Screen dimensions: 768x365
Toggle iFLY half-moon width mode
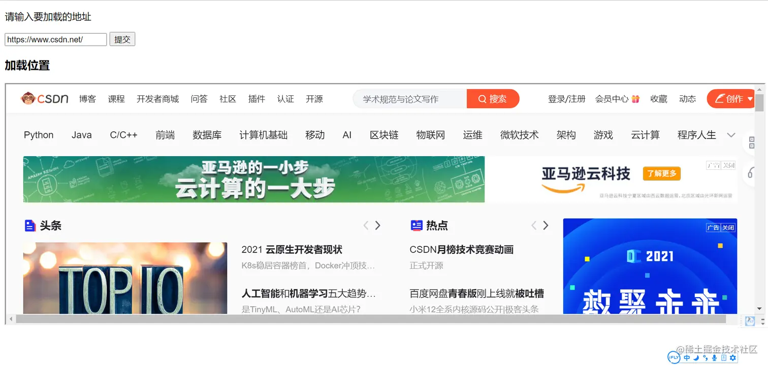(696, 358)
